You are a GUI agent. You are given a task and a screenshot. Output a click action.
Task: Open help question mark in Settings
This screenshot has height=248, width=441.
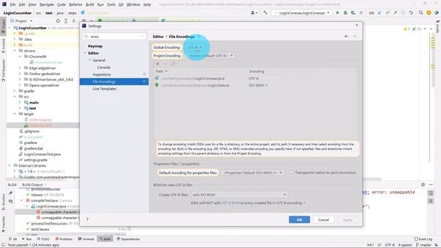88,219
